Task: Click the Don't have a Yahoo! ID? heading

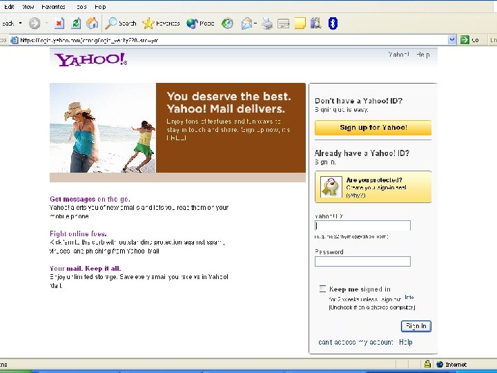Action: pyautogui.click(x=358, y=101)
